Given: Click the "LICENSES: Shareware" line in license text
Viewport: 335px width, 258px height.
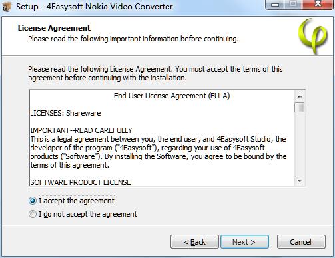Looking at the screenshot, I should point(65,113).
